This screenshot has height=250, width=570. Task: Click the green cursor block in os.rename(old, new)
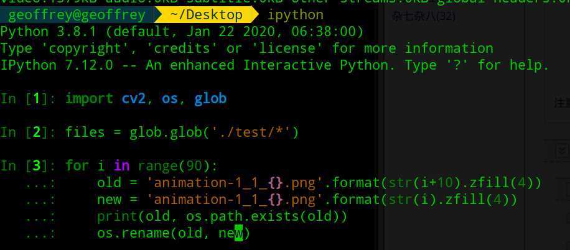pyautogui.click(x=238, y=234)
